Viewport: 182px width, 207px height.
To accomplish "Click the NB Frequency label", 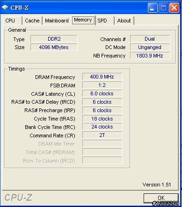I will click(109, 56).
